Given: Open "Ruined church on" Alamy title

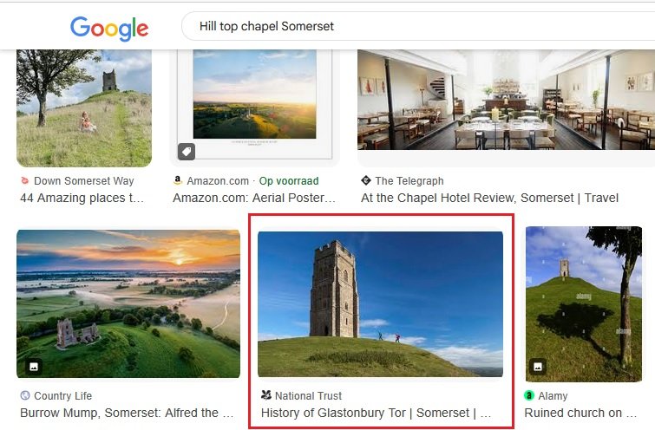Looking at the screenshot, I should pyautogui.click(x=573, y=414).
